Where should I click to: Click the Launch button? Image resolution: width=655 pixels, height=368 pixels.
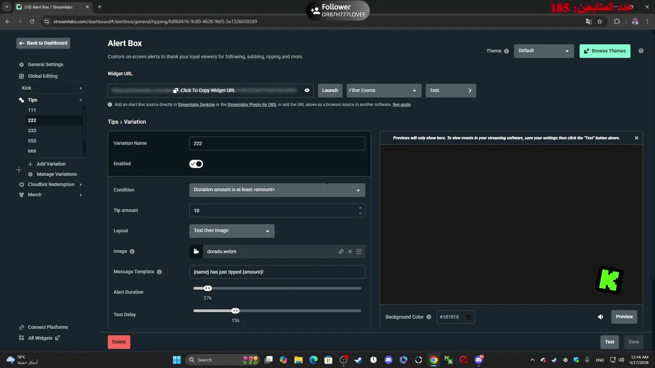click(x=330, y=90)
